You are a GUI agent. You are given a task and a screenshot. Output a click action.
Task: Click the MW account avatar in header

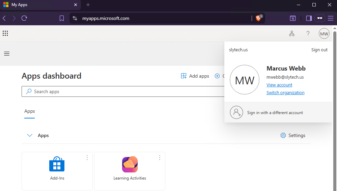click(324, 33)
